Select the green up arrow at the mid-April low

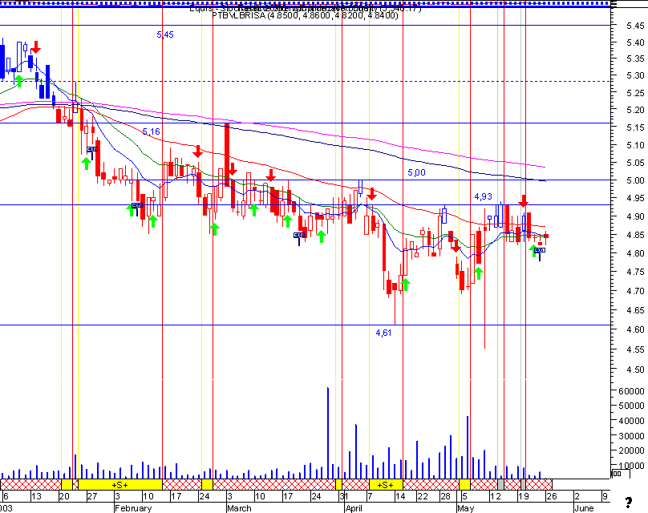coord(406,285)
